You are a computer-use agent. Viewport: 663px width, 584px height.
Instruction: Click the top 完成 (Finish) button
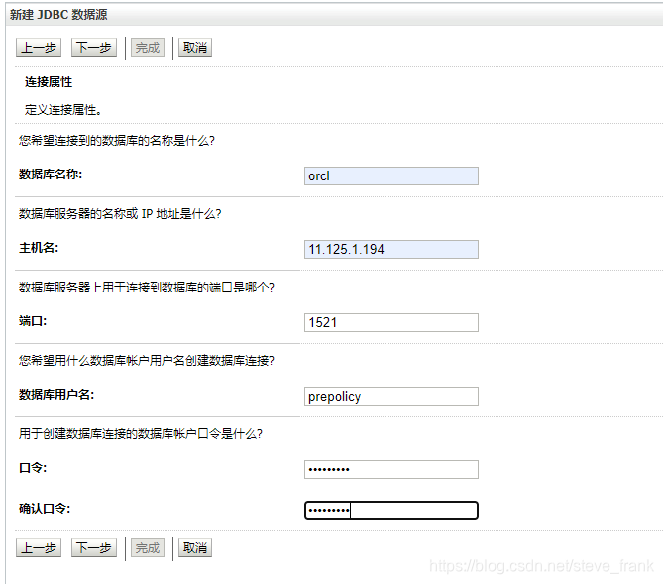click(x=148, y=47)
